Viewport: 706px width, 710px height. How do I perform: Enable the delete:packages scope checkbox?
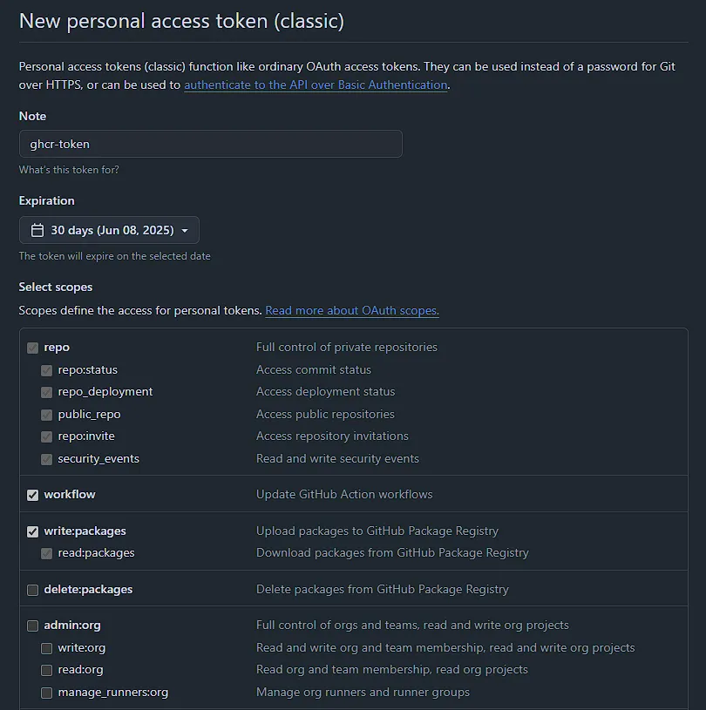coord(33,590)
